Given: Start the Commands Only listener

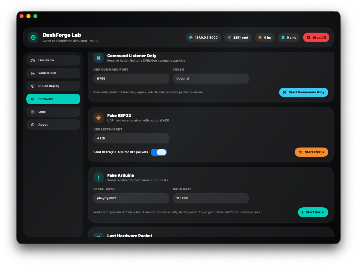Looking at the screenshot, I should click(x=303, y=92).
